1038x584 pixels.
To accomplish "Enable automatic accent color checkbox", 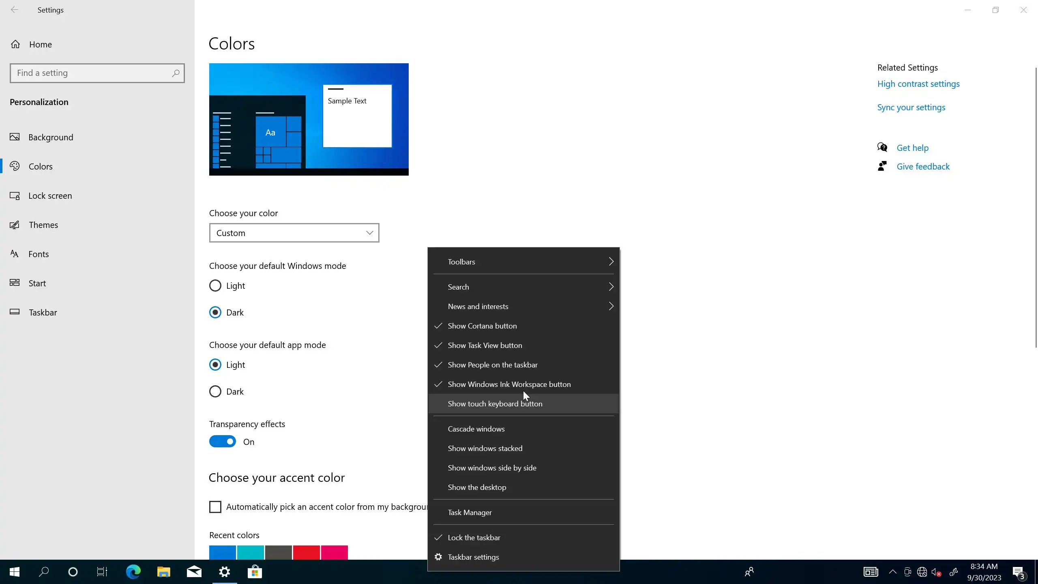I will tap(215, 507).
